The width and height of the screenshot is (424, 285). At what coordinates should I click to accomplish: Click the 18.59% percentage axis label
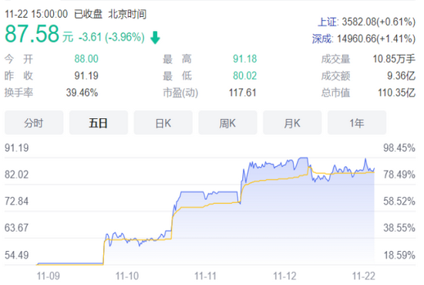[399, 255]
